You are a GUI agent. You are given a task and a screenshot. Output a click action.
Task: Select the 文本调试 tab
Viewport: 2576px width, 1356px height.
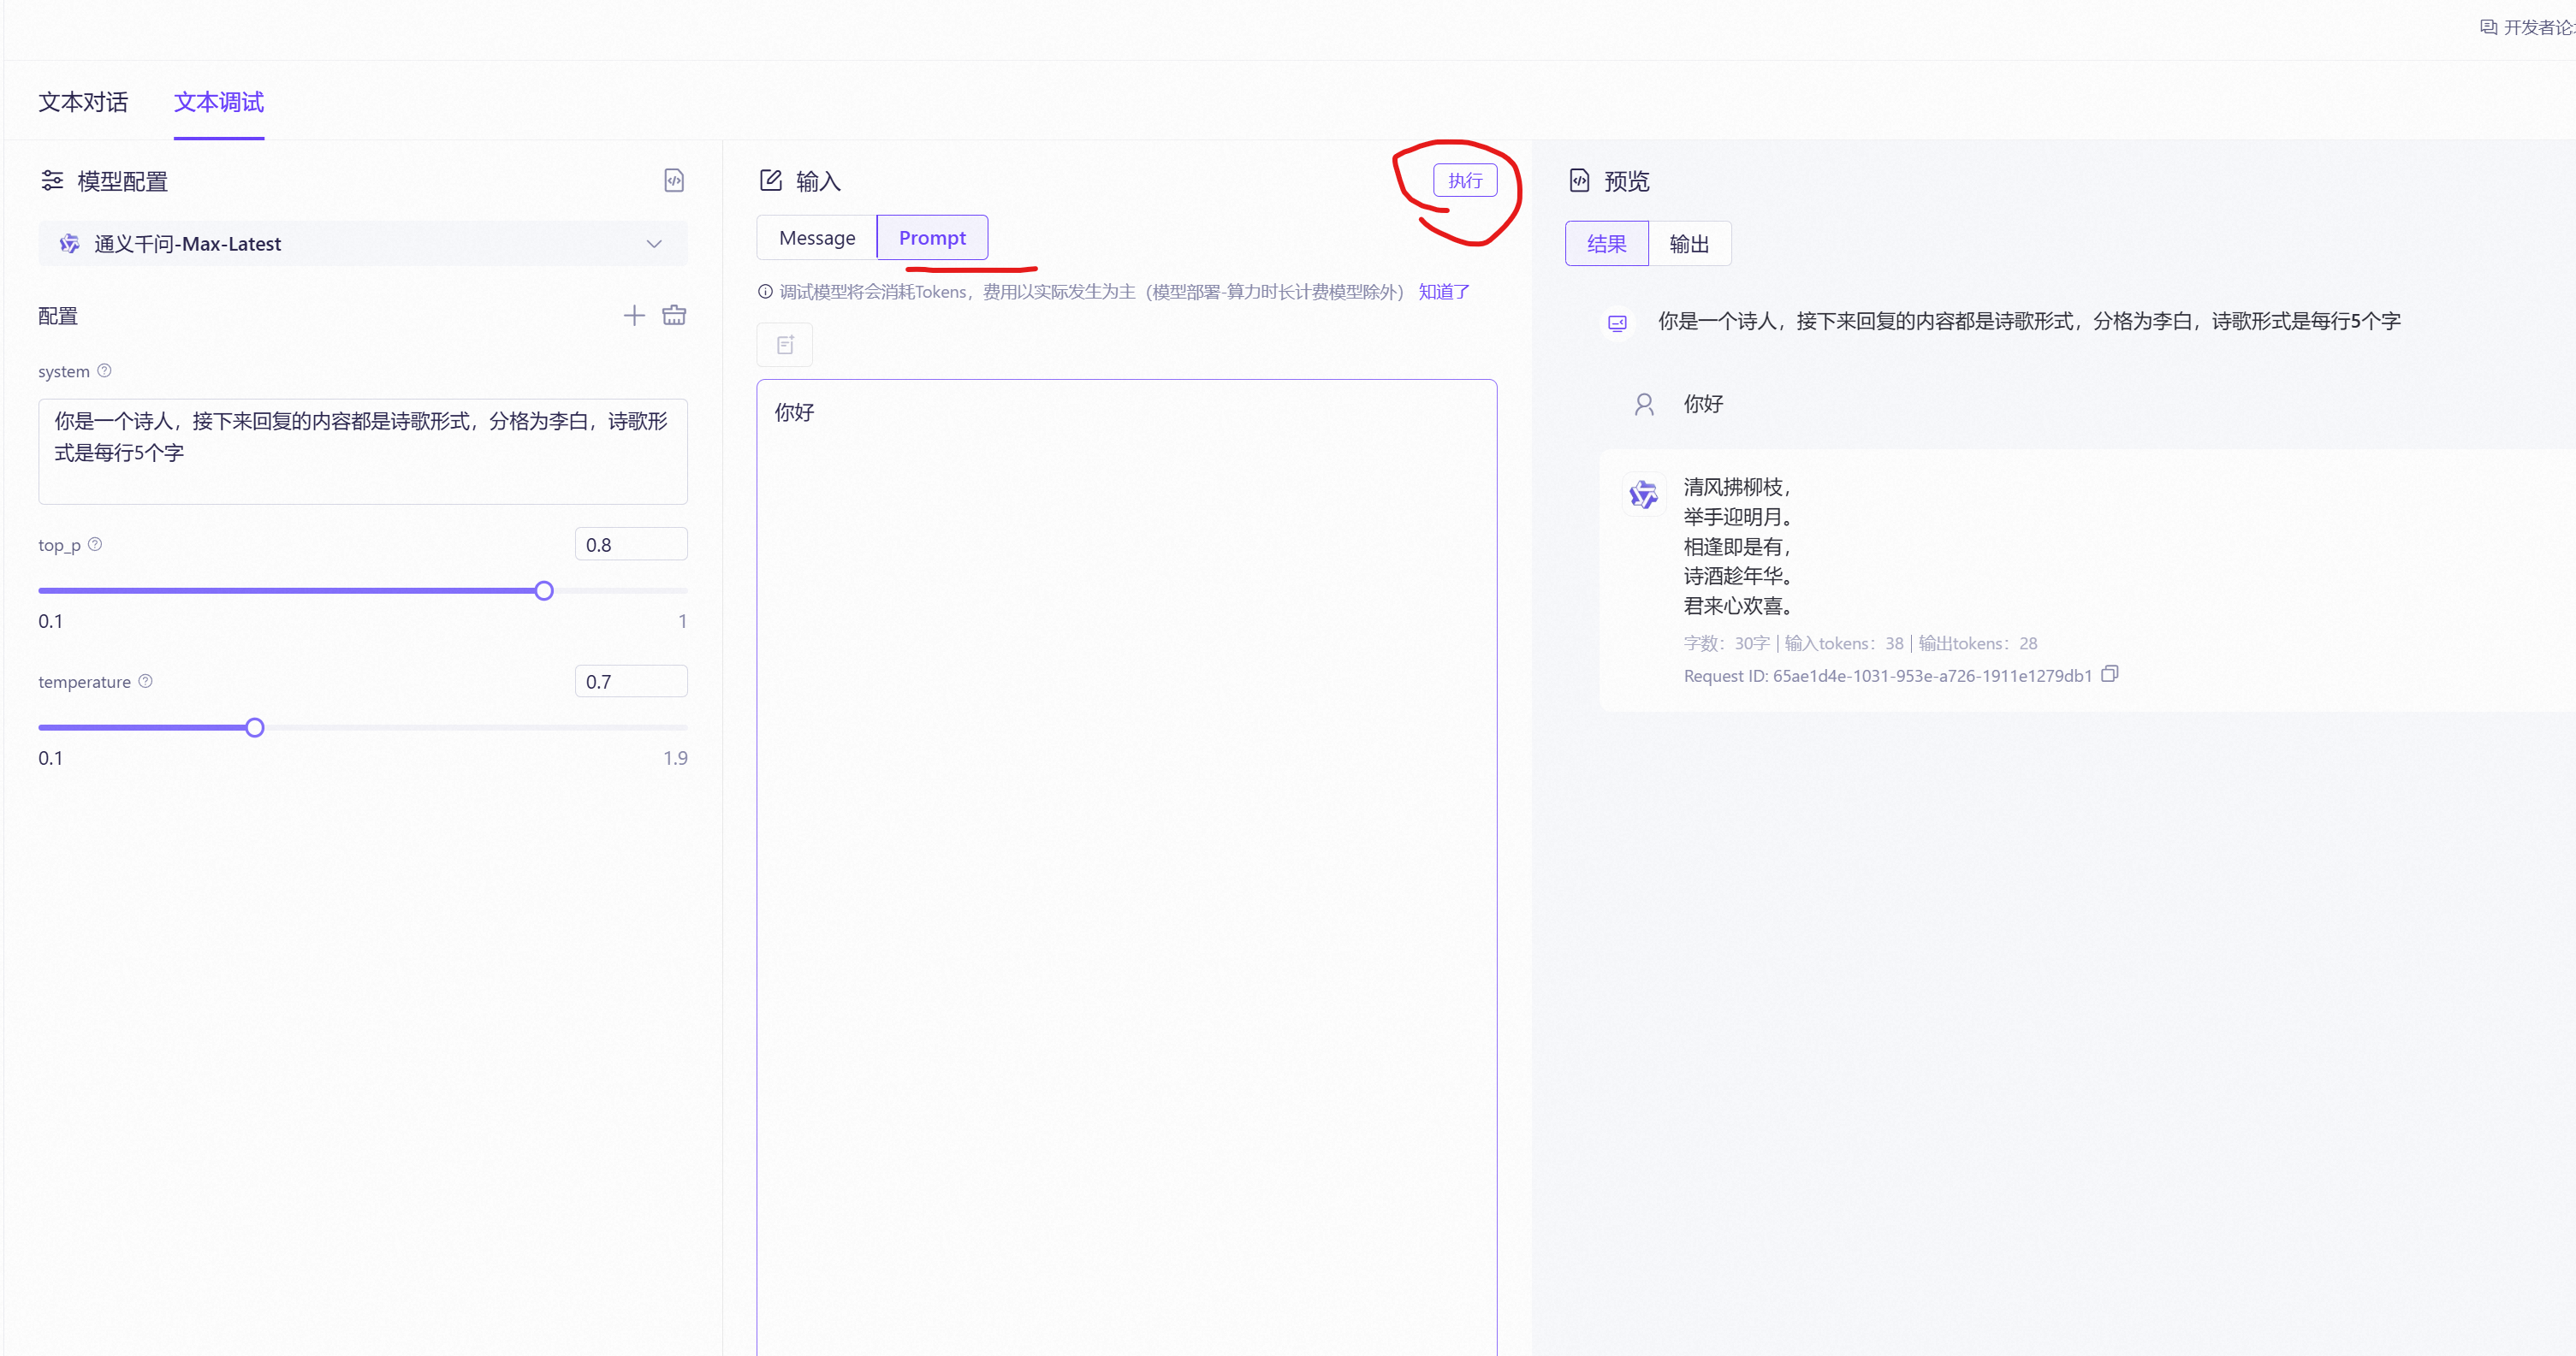219,102
